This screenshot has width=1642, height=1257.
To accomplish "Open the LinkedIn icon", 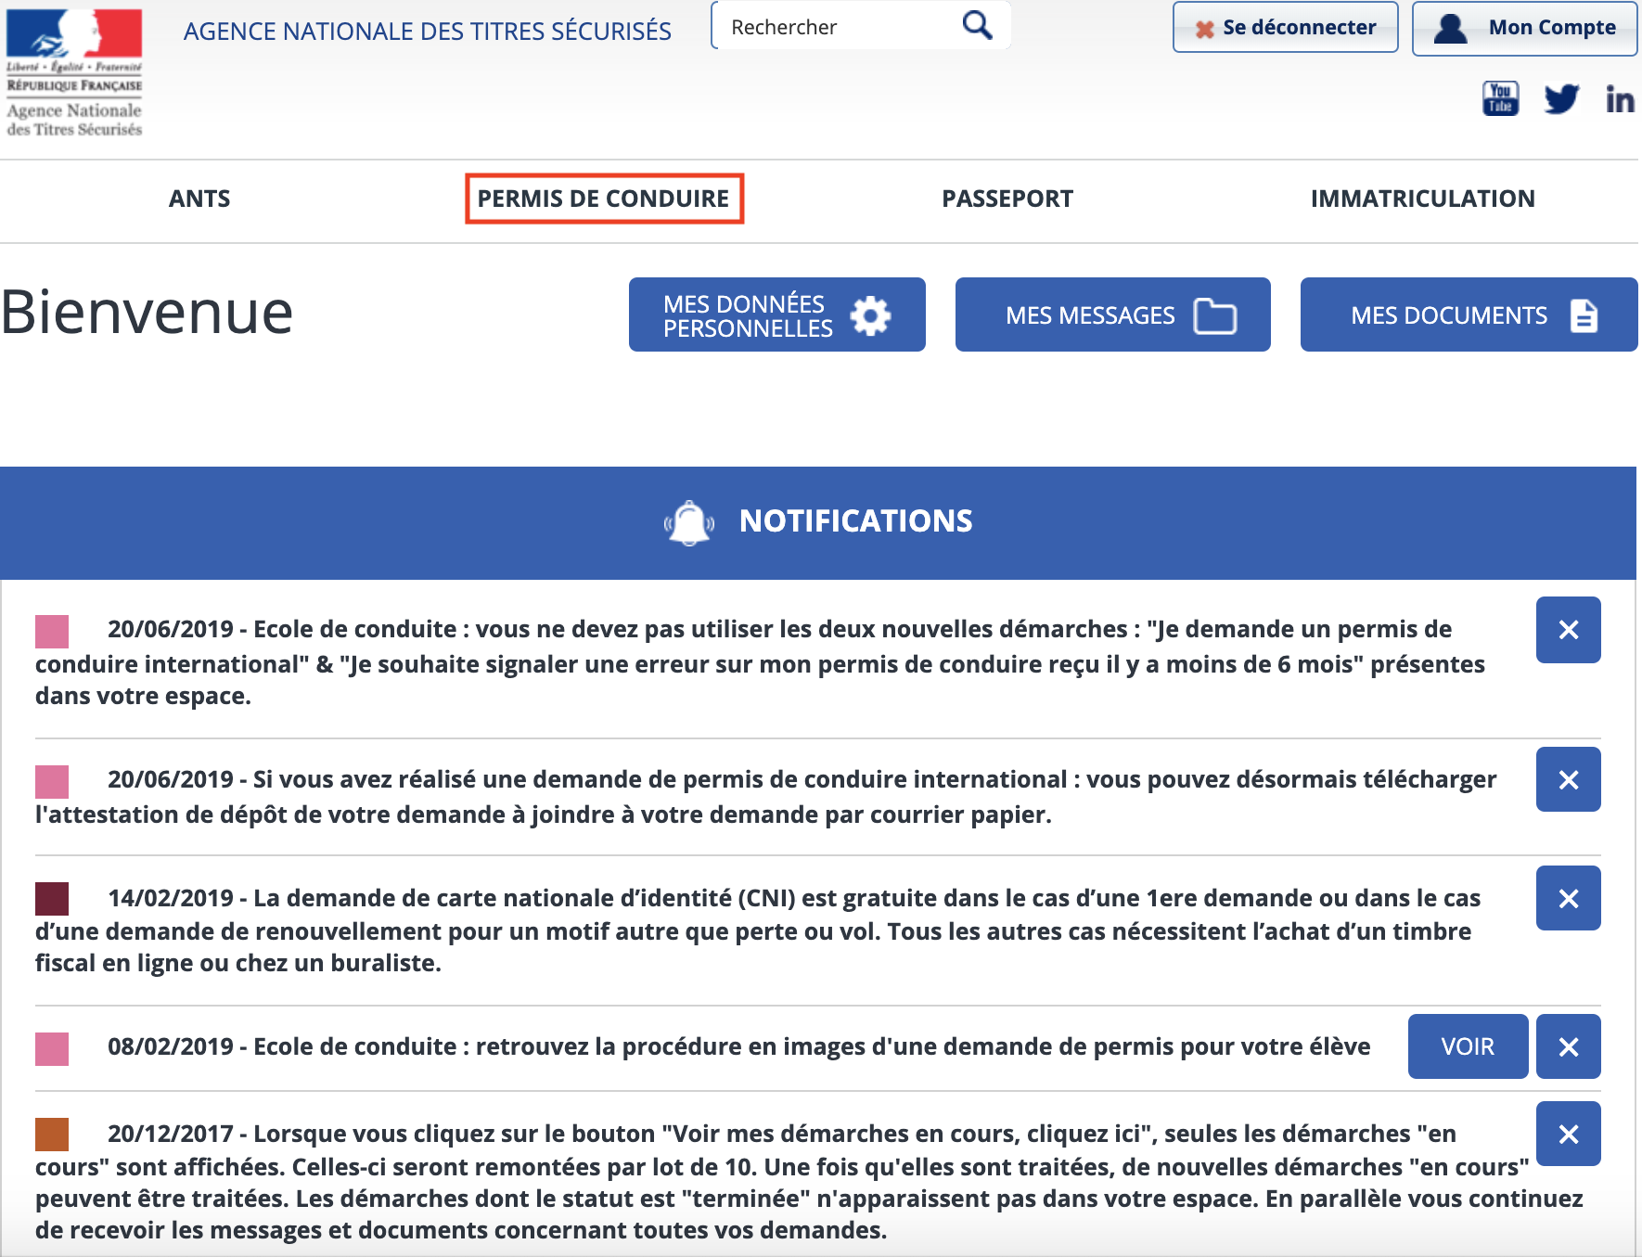I will coord(1620,99).
